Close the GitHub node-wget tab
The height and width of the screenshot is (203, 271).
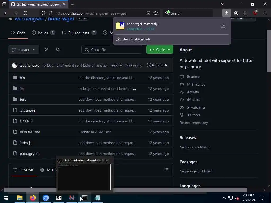[64, 4]
